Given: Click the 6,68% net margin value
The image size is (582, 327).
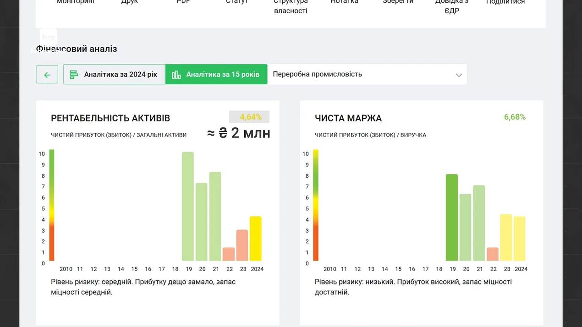Looking at the screenshot, I should click(x=515, y=117).
